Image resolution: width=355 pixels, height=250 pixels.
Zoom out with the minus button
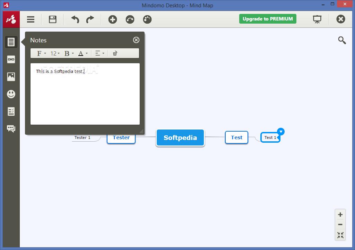click(340, 225)
